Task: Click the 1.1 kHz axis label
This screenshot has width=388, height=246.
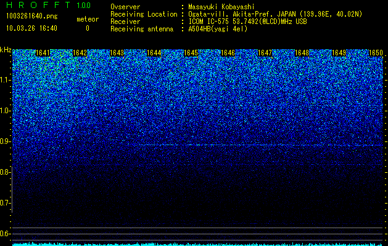Action: pos(6,80)
